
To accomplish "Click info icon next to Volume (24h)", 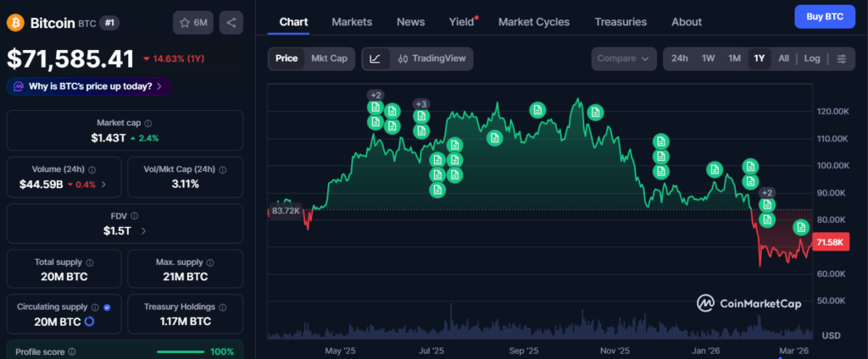I will [92, 170].
